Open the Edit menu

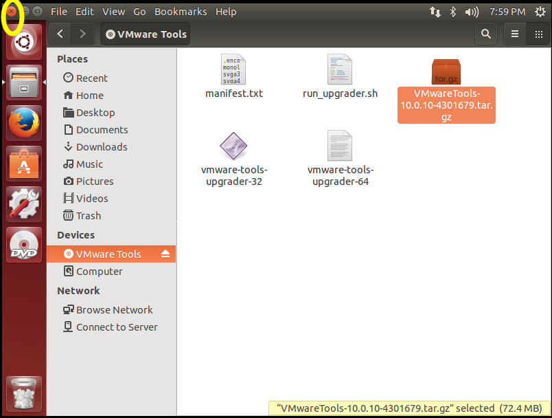click(x=84, y=12)
